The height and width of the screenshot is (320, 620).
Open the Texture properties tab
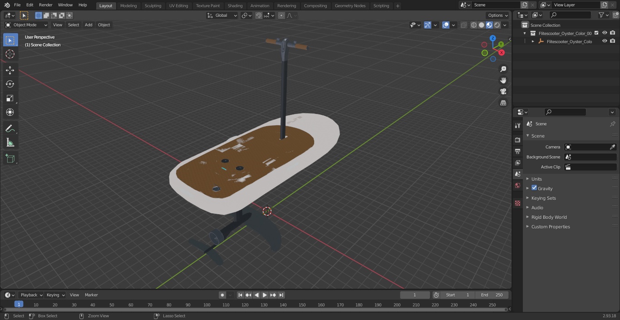point(517,203)
